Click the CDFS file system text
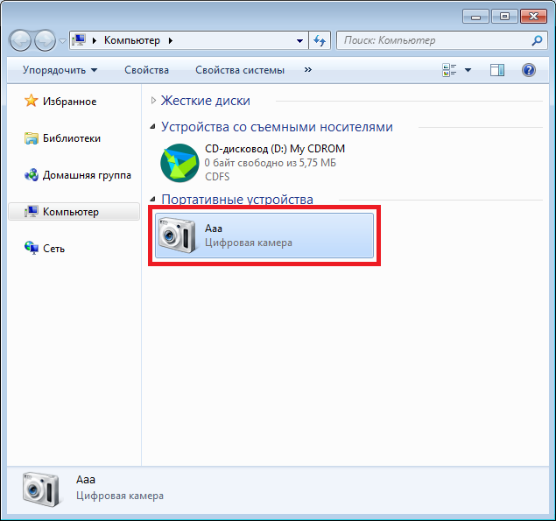Viewport: 556px width, 521px height. (217, 177)
